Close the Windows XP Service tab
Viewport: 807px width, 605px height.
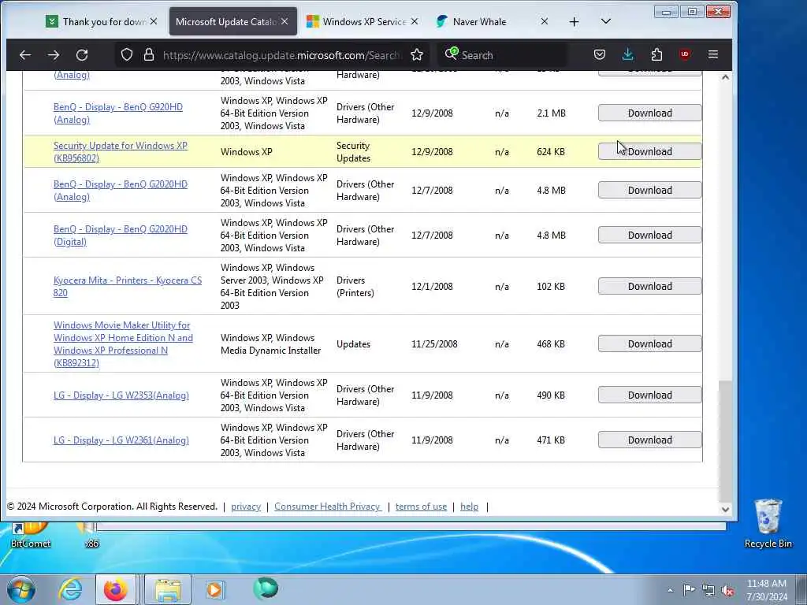[x=415, y=21]
